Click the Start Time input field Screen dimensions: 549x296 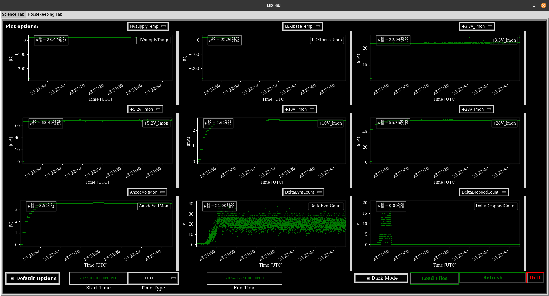point(98,278)
